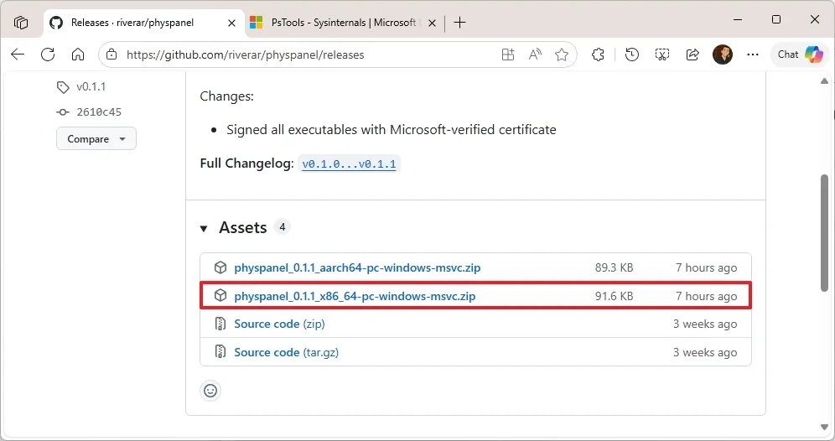Open a new browser tab
This screenshot has height=441, width=835.
[459, 23]
